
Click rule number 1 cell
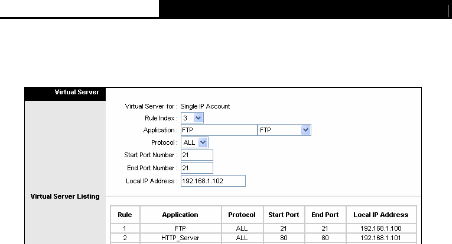coord(125,228)
